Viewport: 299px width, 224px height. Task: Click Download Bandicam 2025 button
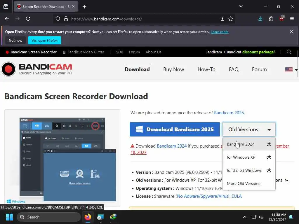pos(175,129)
